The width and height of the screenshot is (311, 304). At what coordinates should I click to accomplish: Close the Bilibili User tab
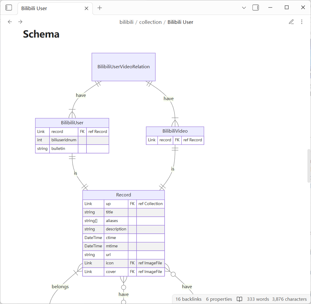pyautogui.click(x=86, y=8)
